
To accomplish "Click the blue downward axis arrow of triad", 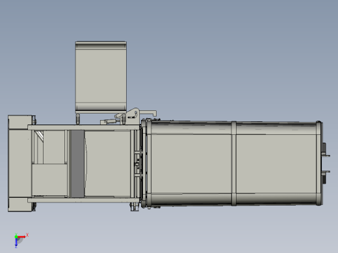I will pos(16,243).
